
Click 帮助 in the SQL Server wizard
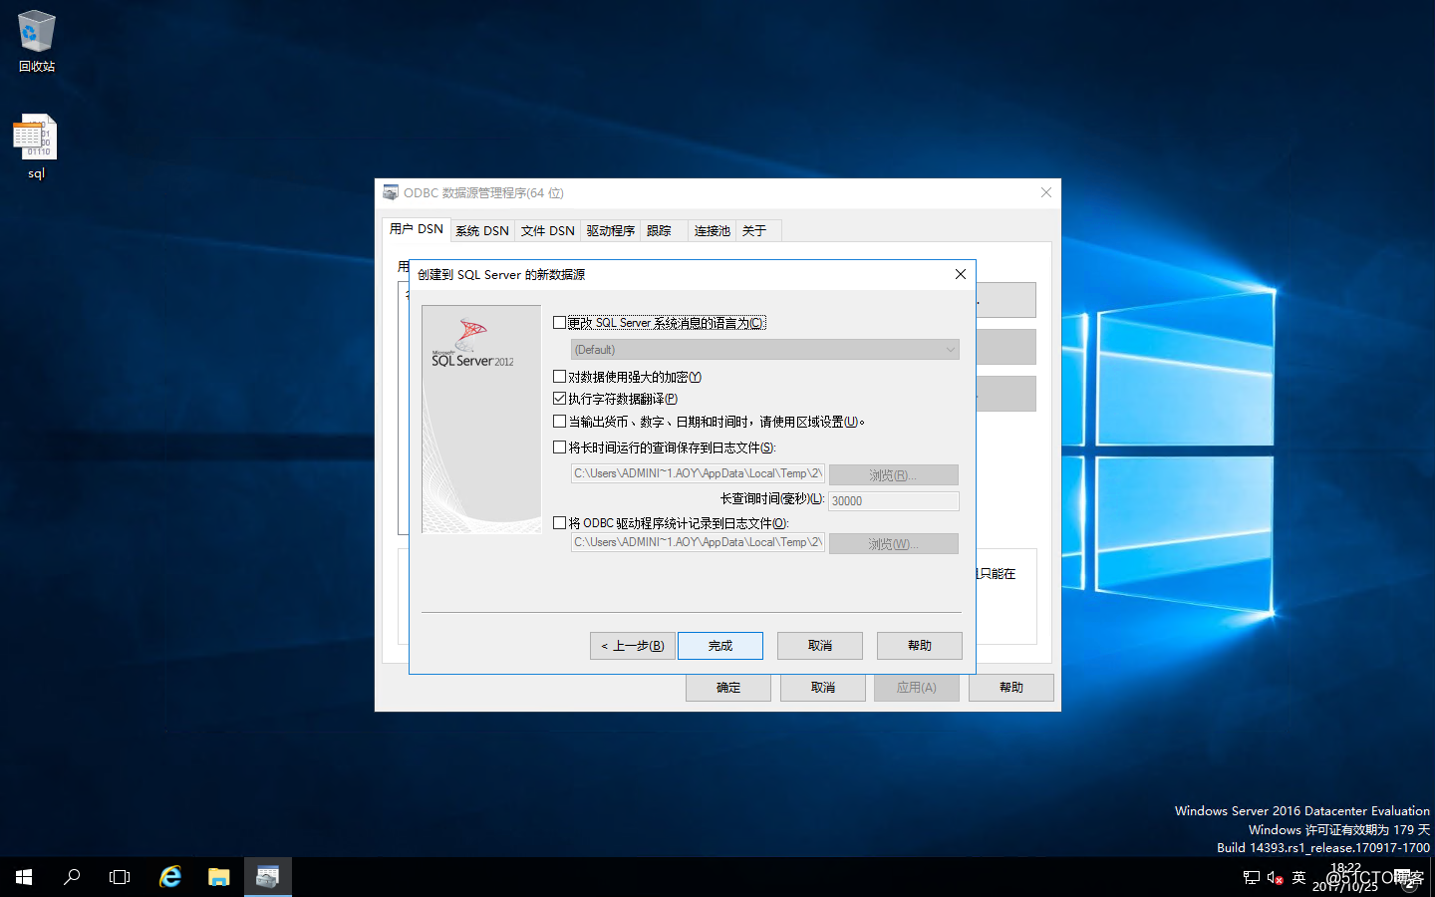coord(920,646)
